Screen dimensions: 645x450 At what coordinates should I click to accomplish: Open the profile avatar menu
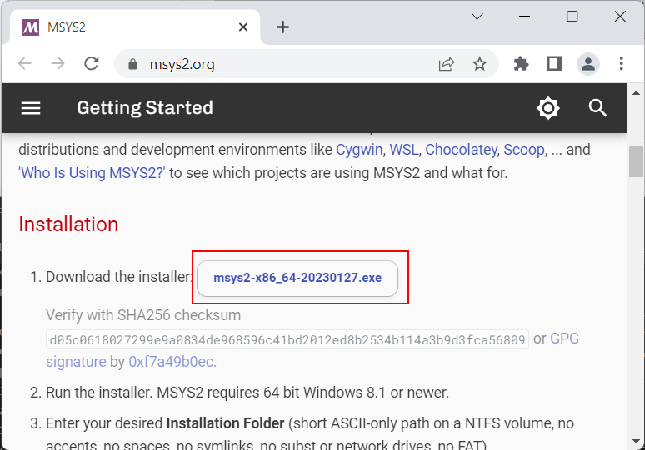588,64
